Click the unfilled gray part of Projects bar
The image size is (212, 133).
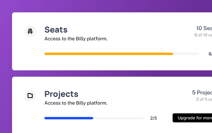pos(118,118)
